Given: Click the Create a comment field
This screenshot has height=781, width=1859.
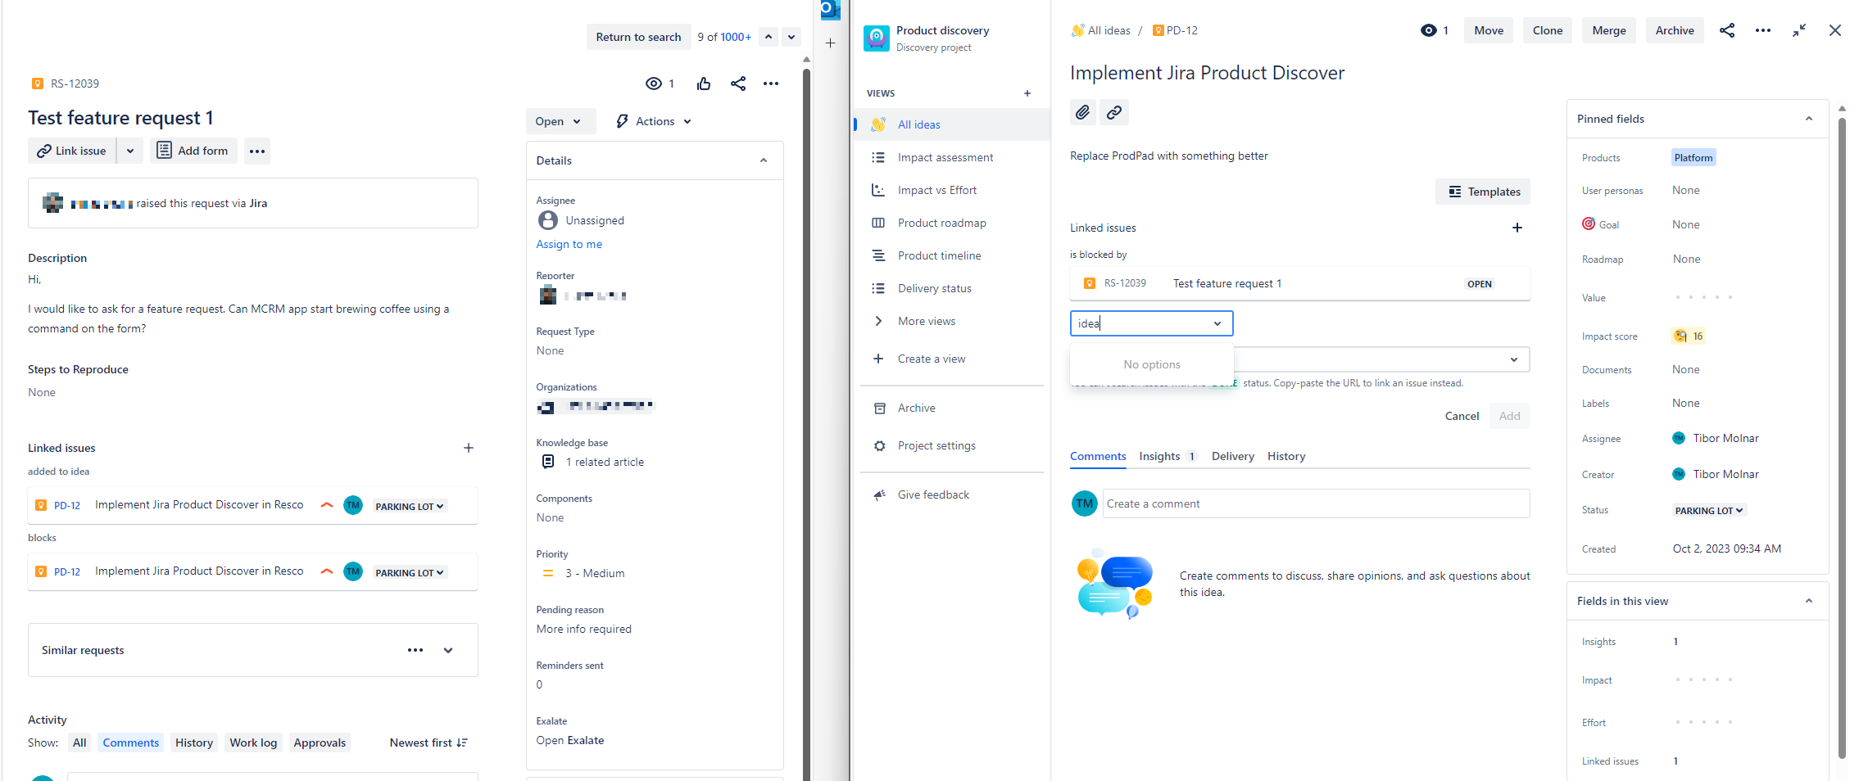Looking at the screenshot, I should tap(1316, 503).
